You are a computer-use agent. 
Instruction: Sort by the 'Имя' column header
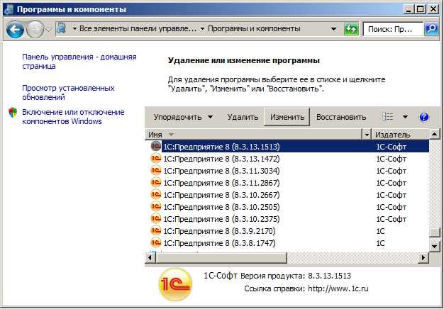tap(253, 135)
